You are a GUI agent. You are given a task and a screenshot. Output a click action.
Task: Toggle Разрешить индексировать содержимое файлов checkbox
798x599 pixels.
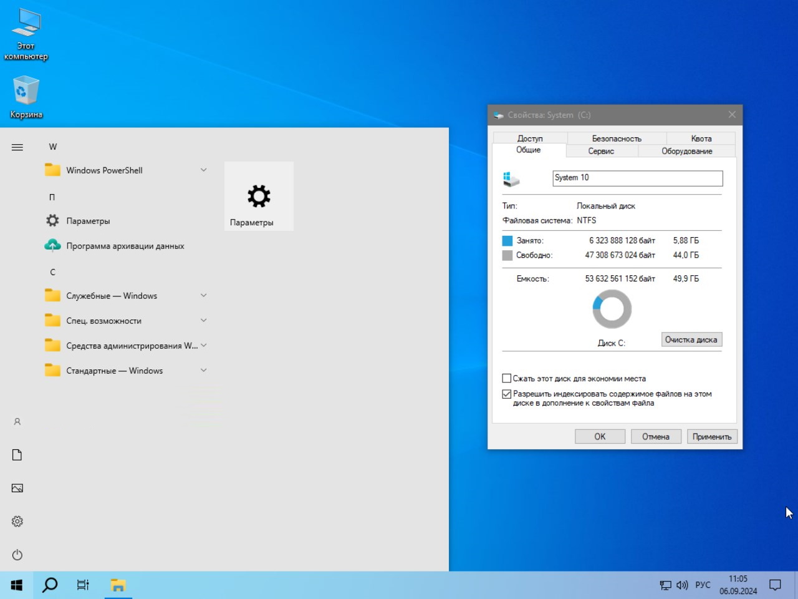coord(507,394)
